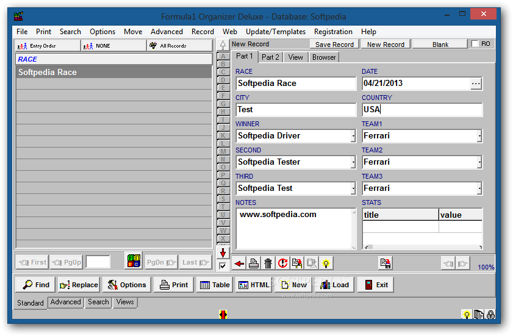
Task: Switch to Browser tab
Action: point(324,57)
